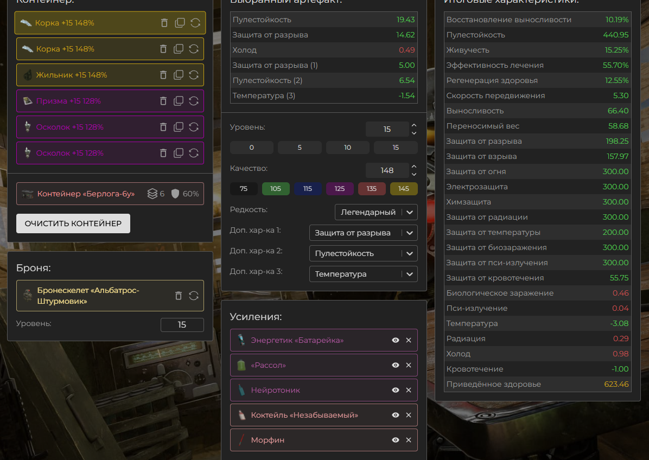Delete the second Корка +15 148% artifact

coord(163,49)
